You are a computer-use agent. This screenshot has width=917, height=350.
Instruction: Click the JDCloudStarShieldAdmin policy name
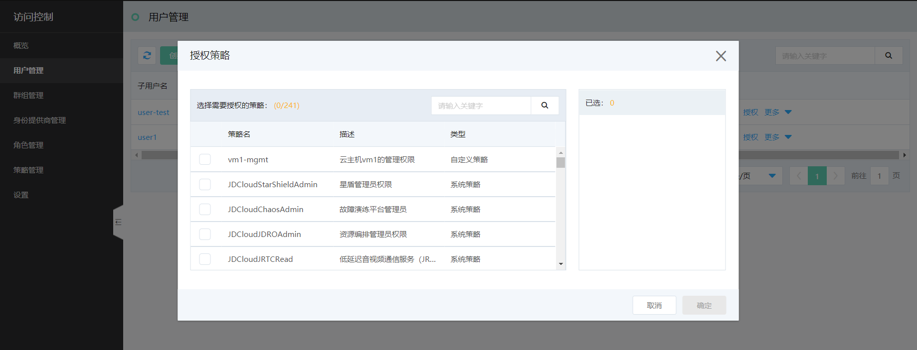273,185
